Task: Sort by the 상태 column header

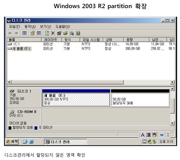Action: (x=113, y=40)
